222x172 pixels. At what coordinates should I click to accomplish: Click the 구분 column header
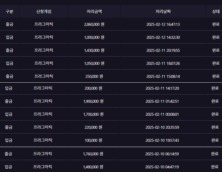(9, 12)
